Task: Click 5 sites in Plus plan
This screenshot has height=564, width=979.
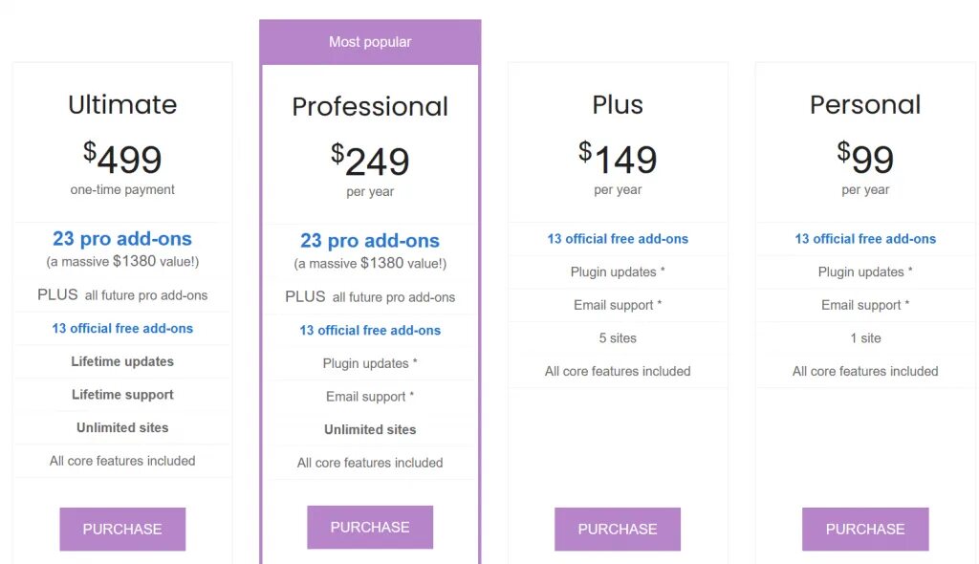Action: coord(618,337)
